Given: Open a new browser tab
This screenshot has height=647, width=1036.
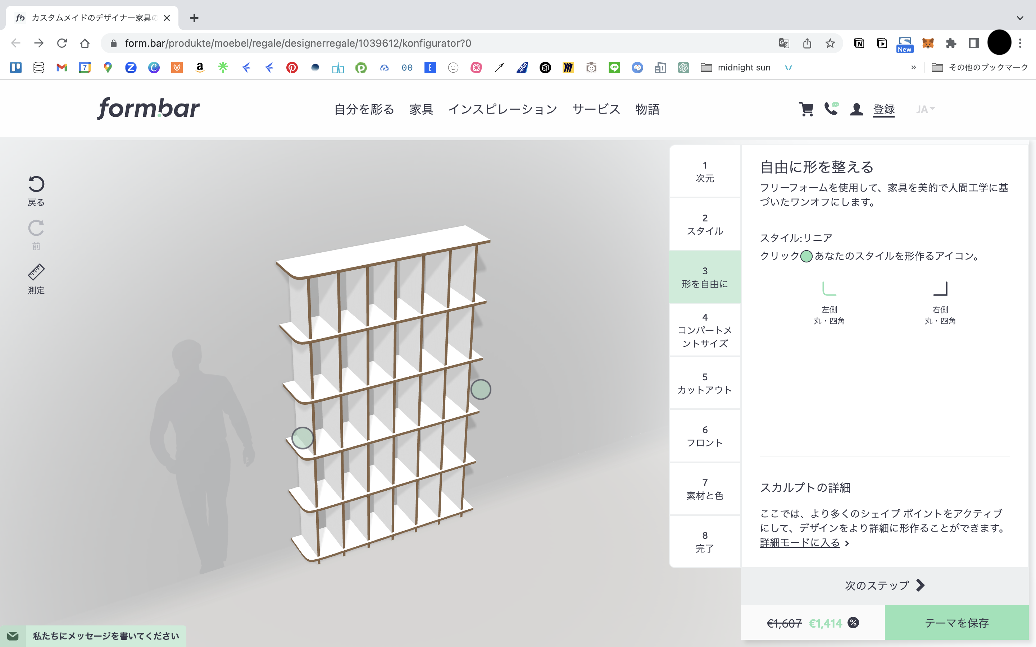Looking at the screenshot, I should [x=194, y=18].
